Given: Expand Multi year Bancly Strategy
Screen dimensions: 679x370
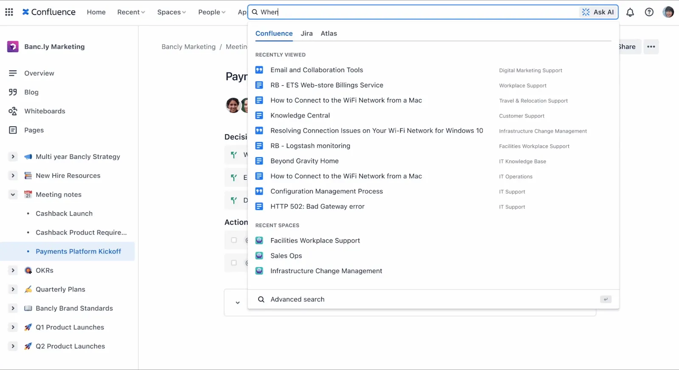Looking at the screenshot, I should click(13, 156).
